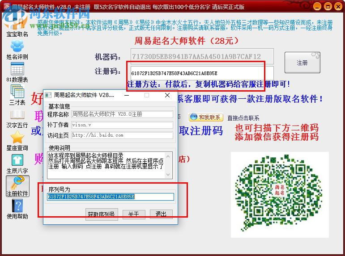Click the 注册方法 instruction line

click(209, 84)
